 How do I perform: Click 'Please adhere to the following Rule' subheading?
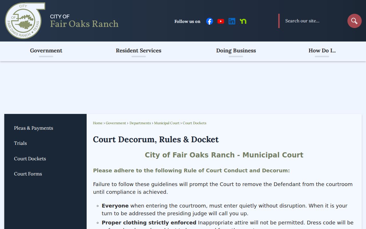pos(191,171)
